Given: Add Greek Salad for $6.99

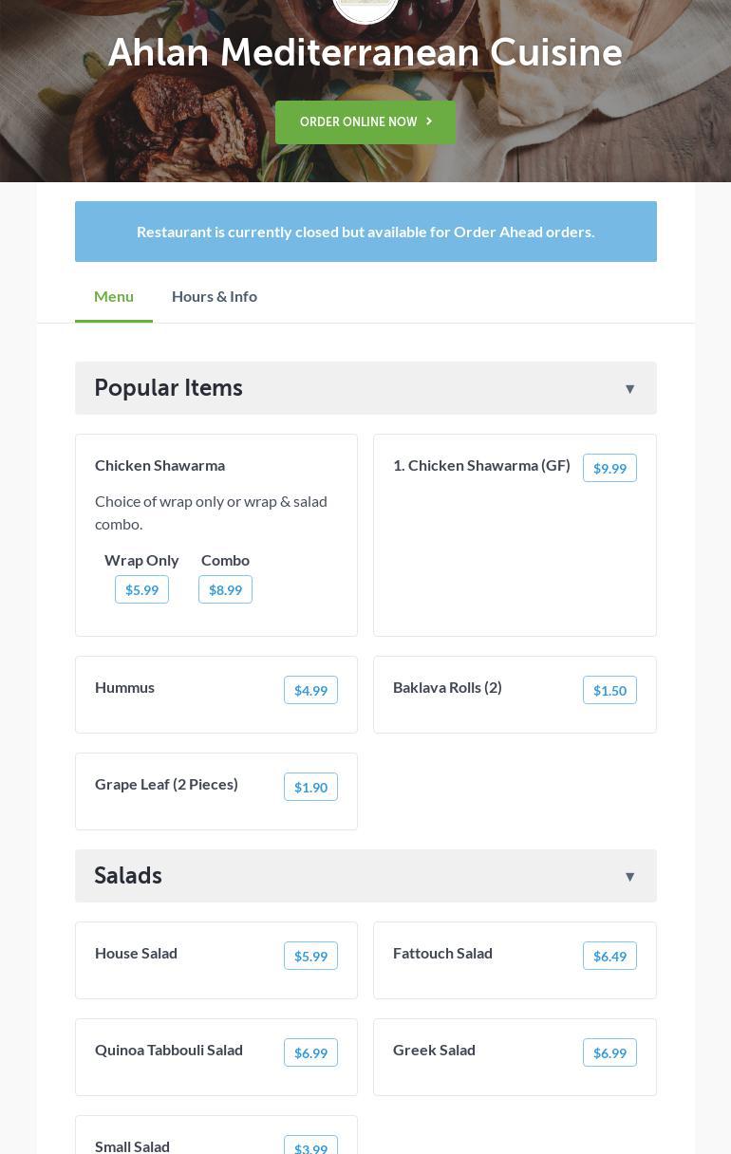Looking at the screenshot, I should pos(609,1052).
